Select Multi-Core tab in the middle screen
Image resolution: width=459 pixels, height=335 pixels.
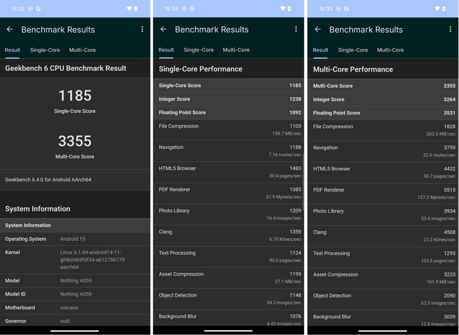[x=236, y=50]
